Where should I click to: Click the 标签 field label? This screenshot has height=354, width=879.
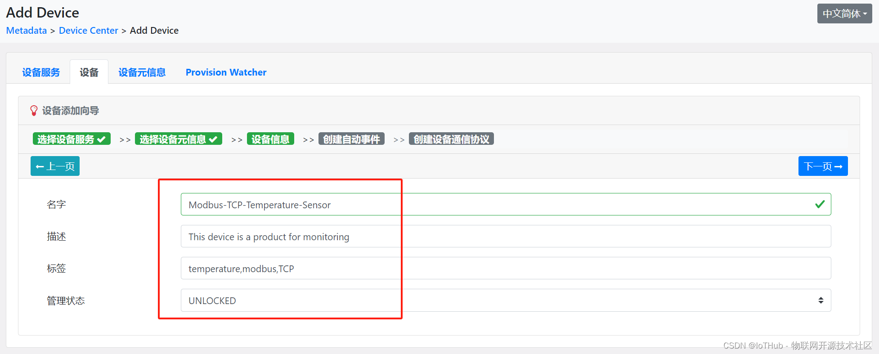[56, 268]
